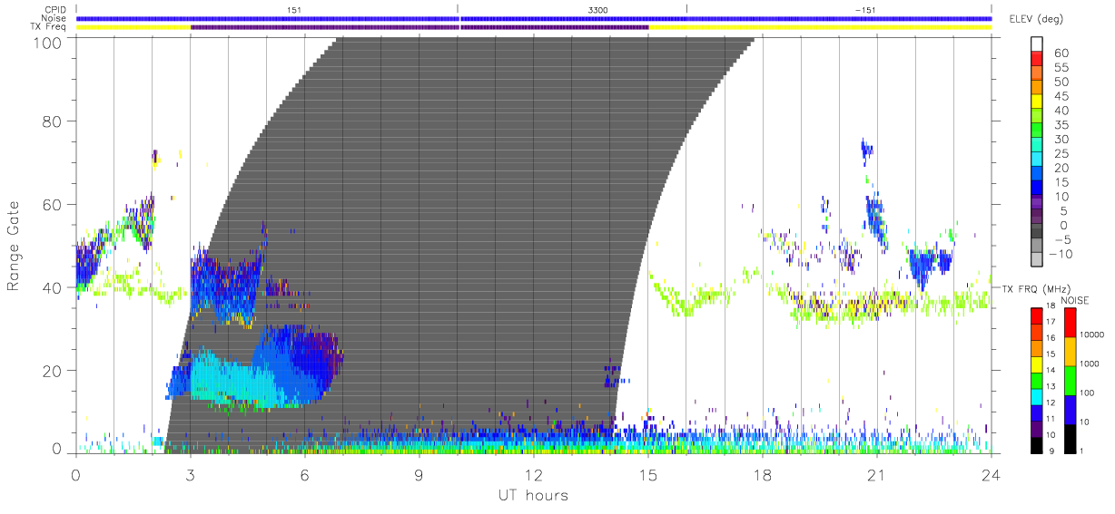Screen dimensions: 1115x514
Task: Click the 24 tick label on UT hours axis
Action: pos(991,474)
